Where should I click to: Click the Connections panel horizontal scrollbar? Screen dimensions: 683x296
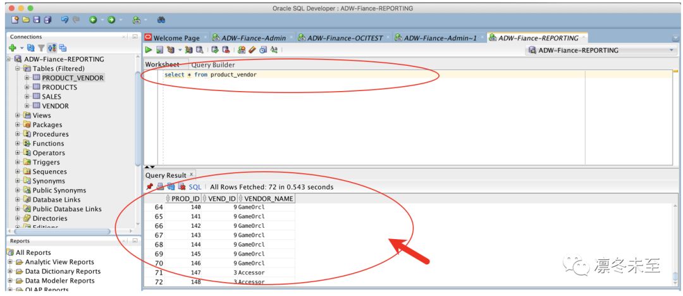[x=61, y=231]
